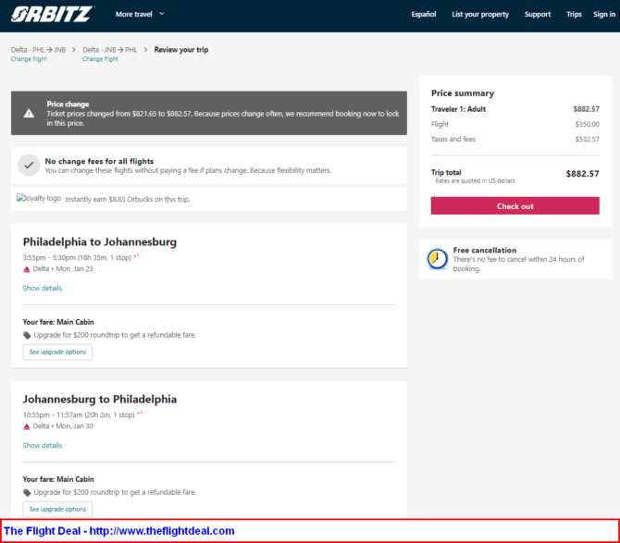The height and width of the screenshot is (543, 620).
Task: Click the loyalty logo image
Action: [x=39, y=198]
